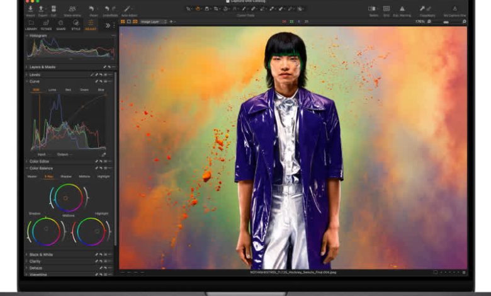
Task: Open the Tether tool tab
Action: (46, 24)
